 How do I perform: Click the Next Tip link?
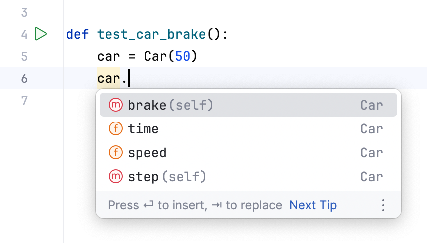pyautogui.click(x=313, y=205)
